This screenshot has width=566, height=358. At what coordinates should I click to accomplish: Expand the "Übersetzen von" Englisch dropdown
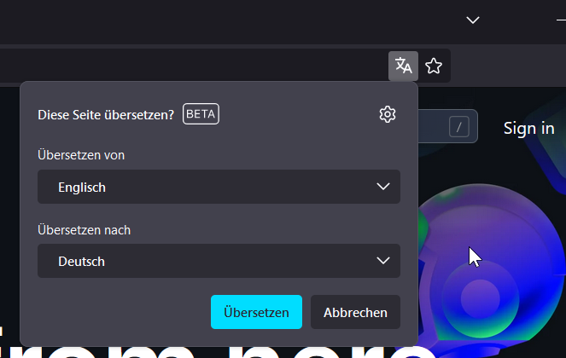pos(219,187)
